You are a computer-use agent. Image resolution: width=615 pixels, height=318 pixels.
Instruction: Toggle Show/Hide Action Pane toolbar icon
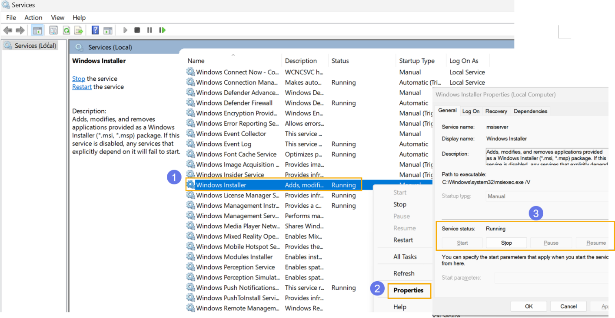(108, 30)
